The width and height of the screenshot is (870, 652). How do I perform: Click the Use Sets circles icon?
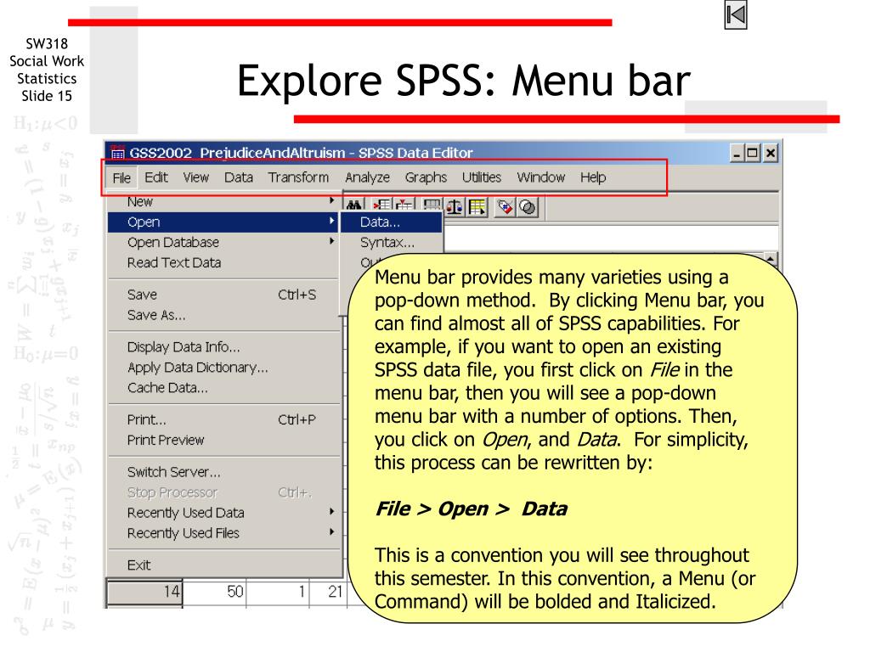tap(527, 207)
